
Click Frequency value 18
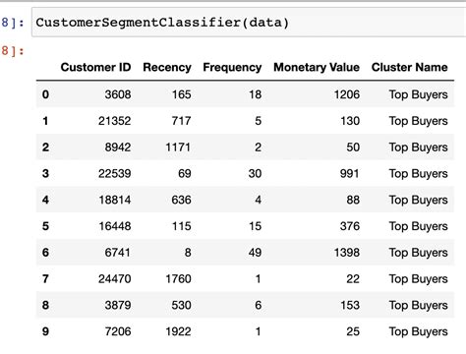pos(256,94)
